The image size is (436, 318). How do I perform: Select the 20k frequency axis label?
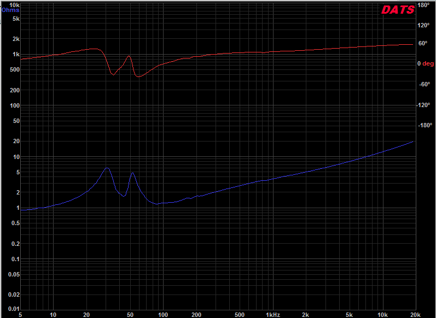[415, 315]
